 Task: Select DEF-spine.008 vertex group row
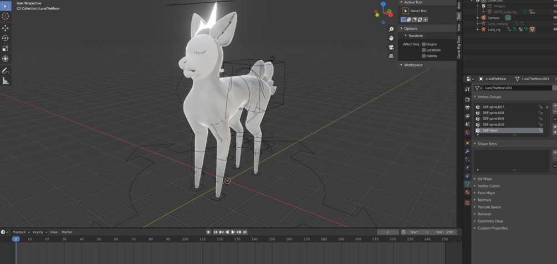click(509, 113)
